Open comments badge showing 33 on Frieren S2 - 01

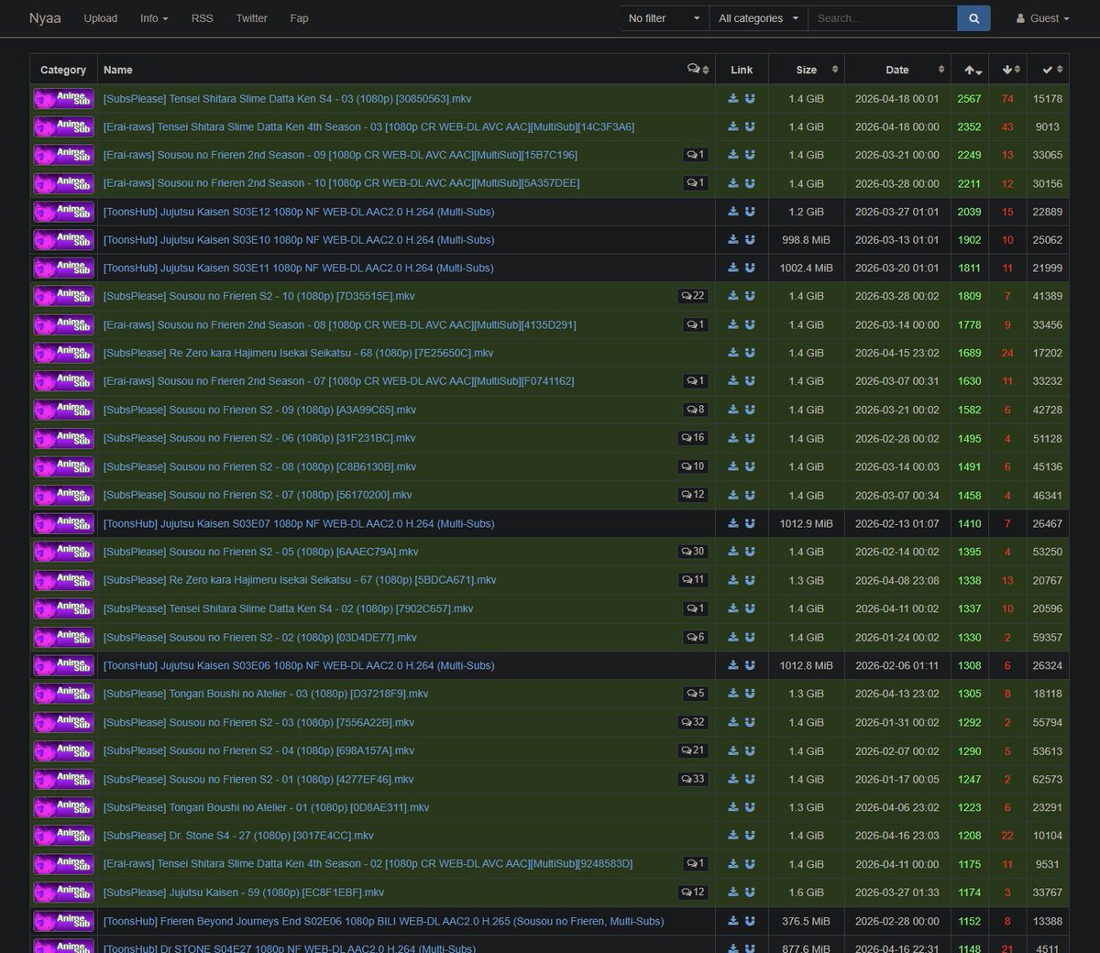pos(693,779)
